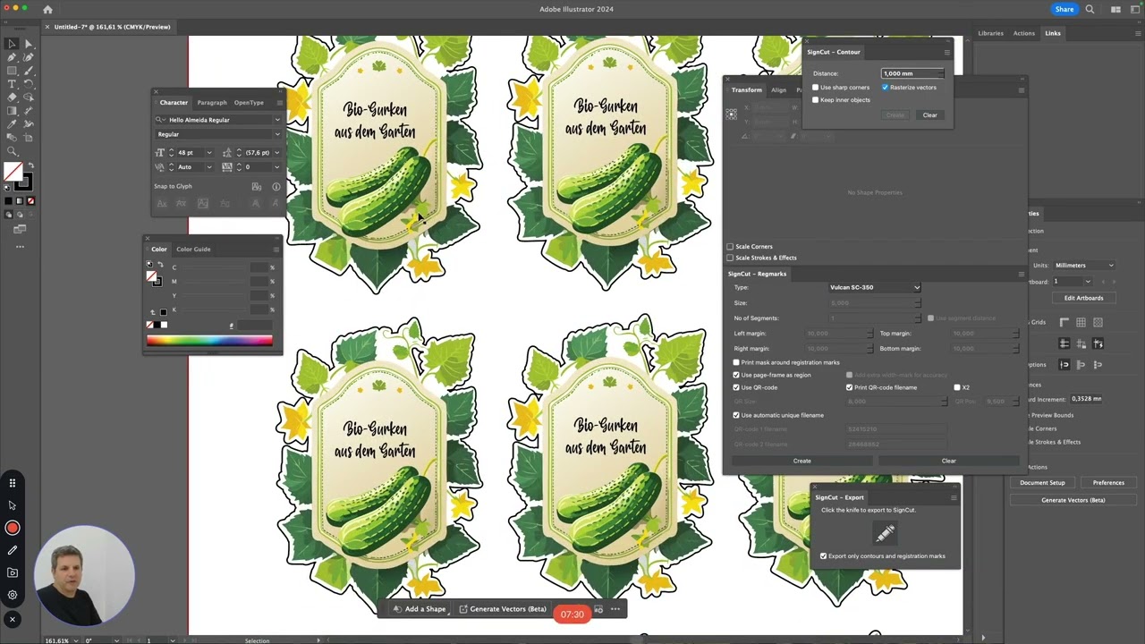Uncheck Rasterize vectors checkbox
This screenshot has width=1145, height=644.
coord(885,88)
